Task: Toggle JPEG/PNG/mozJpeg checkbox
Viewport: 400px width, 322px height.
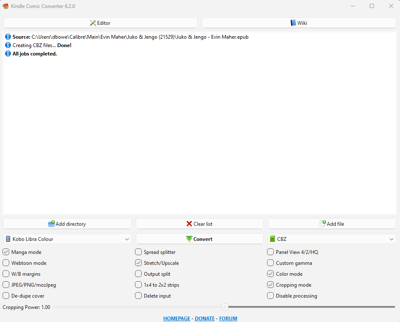Action: [6, 285]
